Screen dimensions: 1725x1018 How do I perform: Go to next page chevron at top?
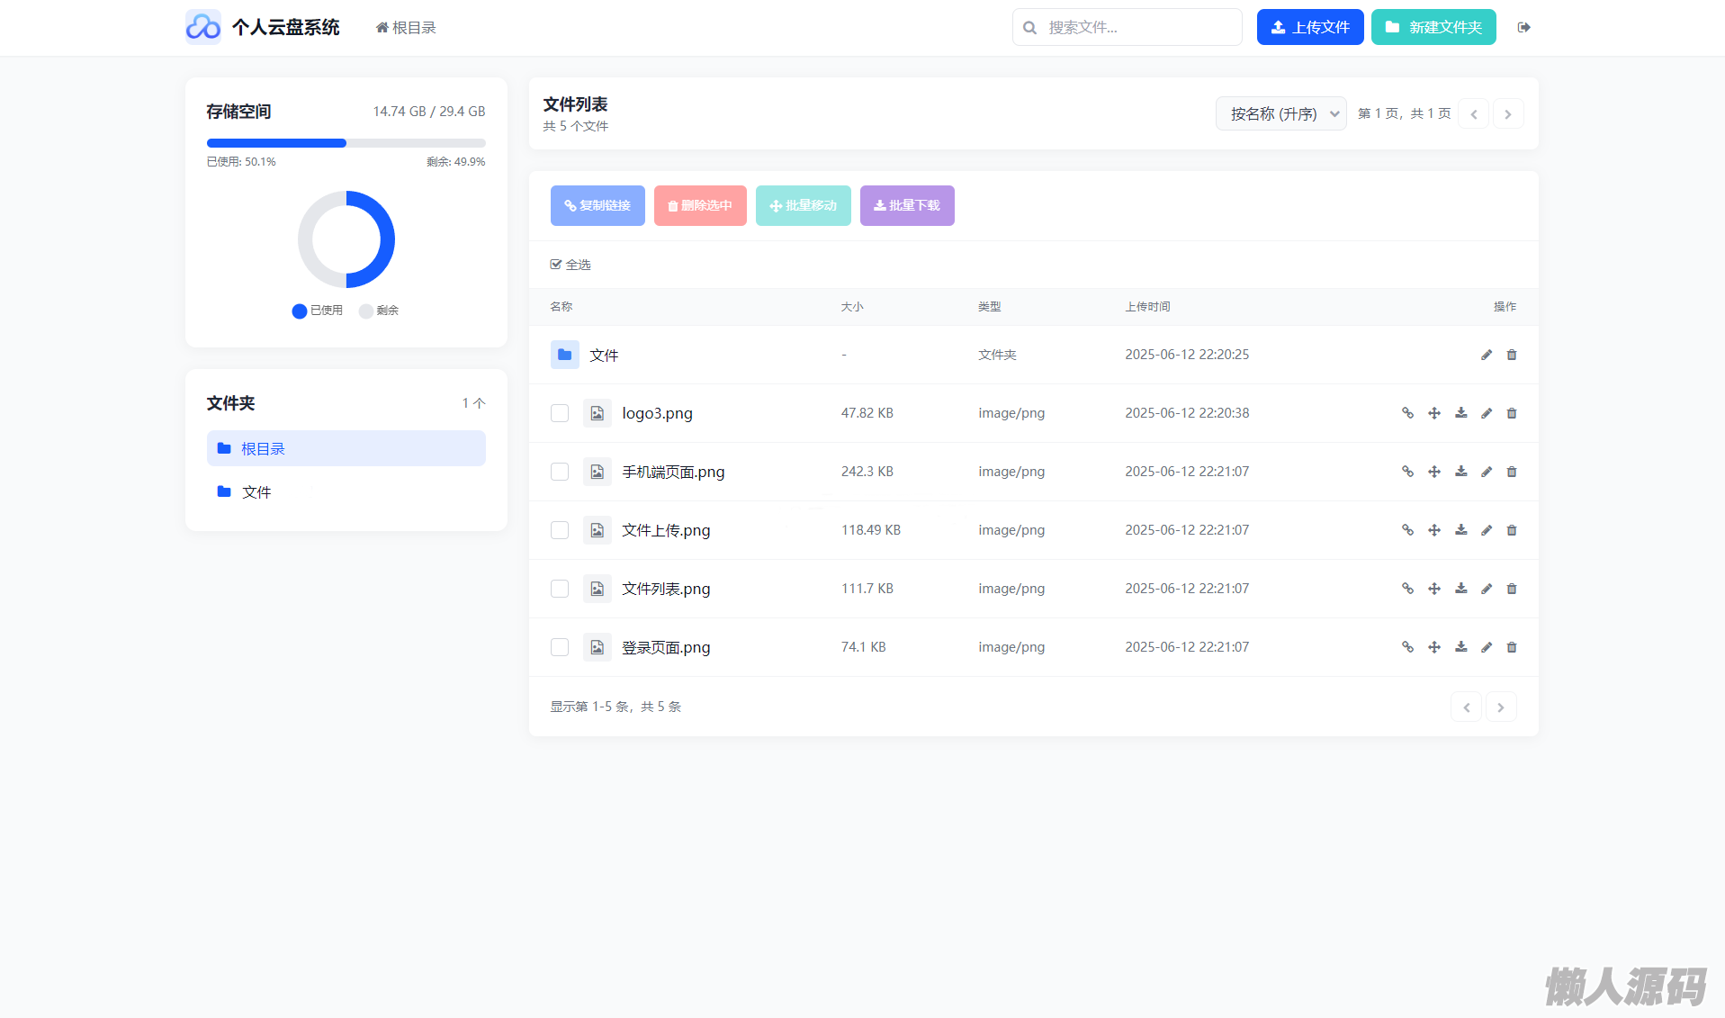(x=1508, y=113)
